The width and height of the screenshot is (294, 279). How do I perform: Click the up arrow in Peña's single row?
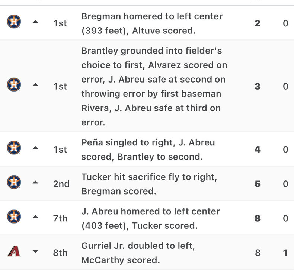click(35, 149)
